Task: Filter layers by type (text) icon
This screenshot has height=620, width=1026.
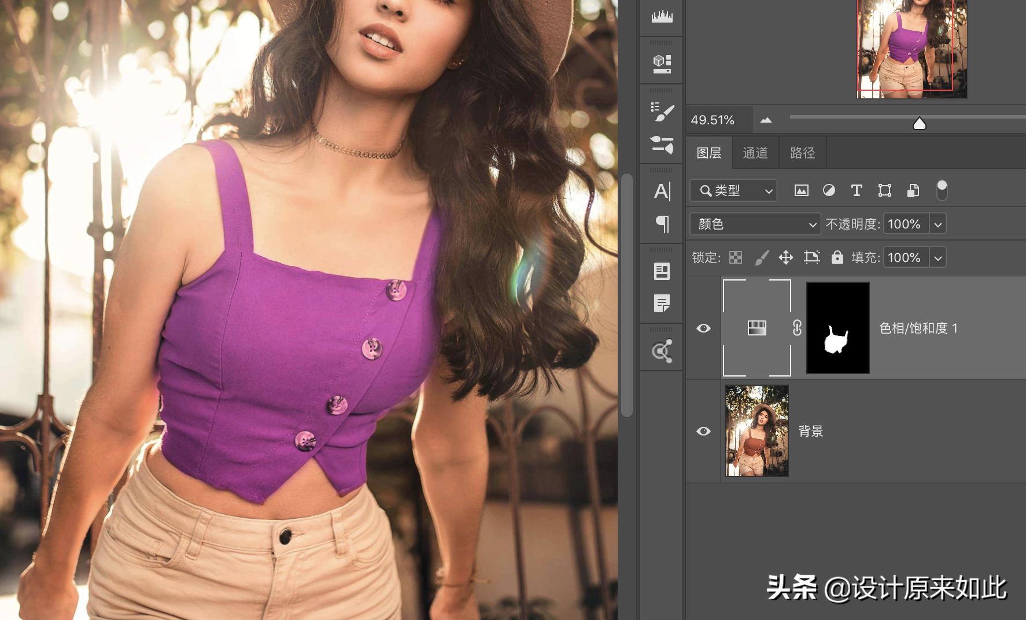Action: pos(857,190)
